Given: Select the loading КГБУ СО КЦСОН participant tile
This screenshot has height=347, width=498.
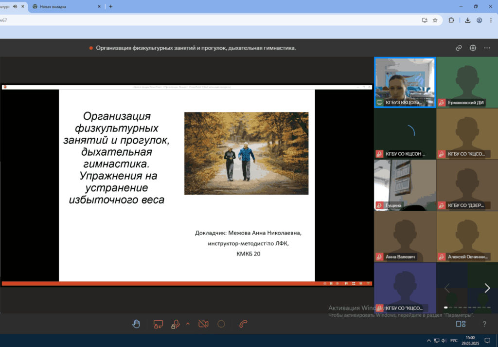Looking at the screenshot, I should click(x=405, y=134).
